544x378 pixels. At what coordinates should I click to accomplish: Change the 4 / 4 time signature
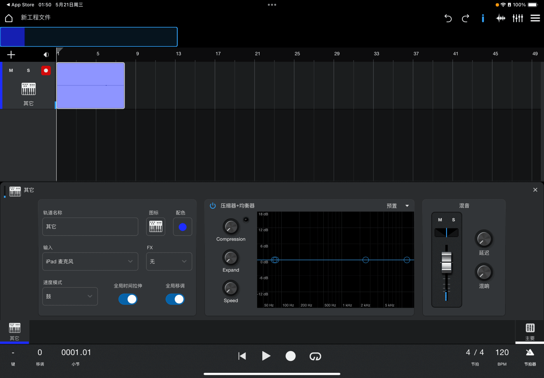pyautogui.click(x=475, y=352)
